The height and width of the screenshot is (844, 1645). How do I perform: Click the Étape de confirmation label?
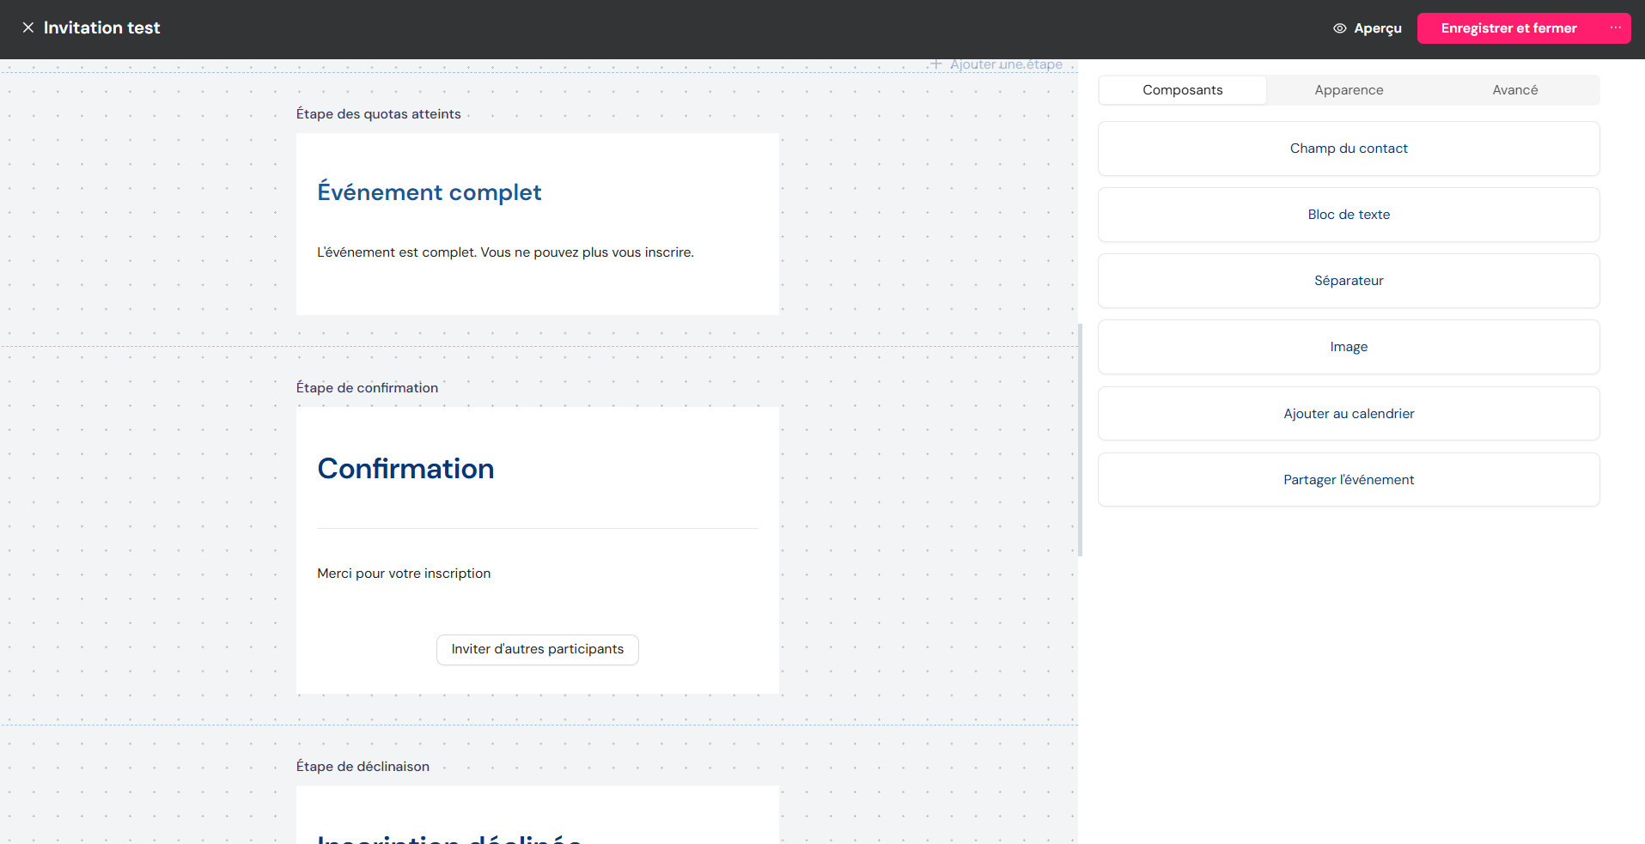(x=367, y=388)
